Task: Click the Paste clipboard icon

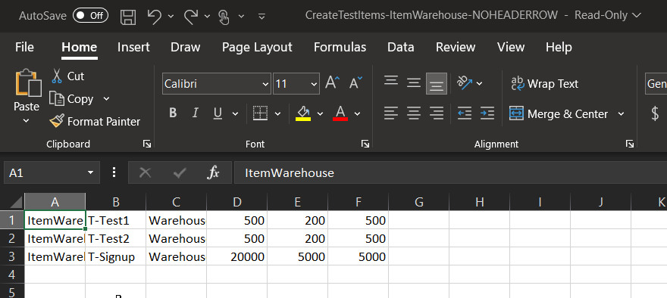Action: tap(28, 82)
